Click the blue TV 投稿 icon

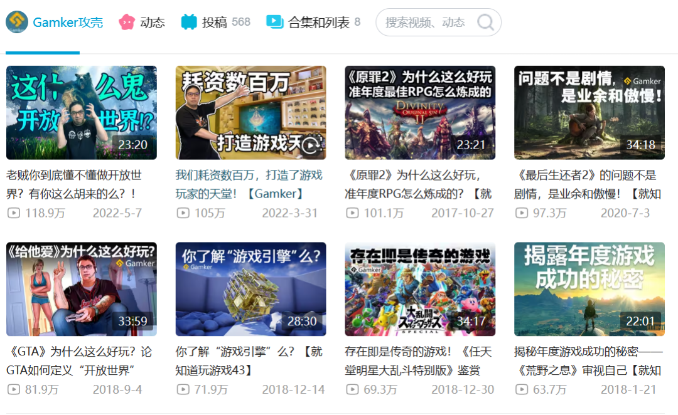[x=189, y=22]
